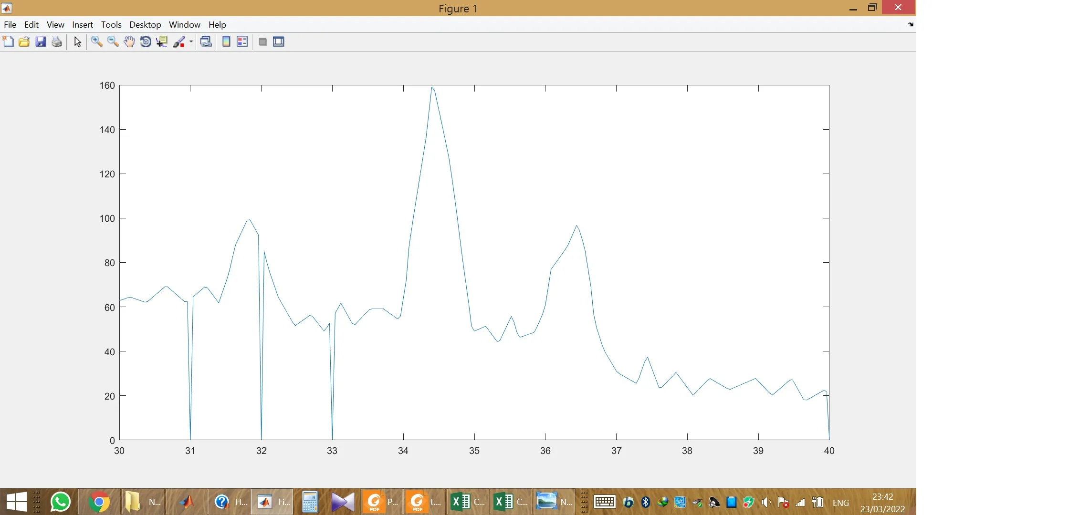Insert a colorbar on the plot
1069x515 pixels.
pos(226,42)
